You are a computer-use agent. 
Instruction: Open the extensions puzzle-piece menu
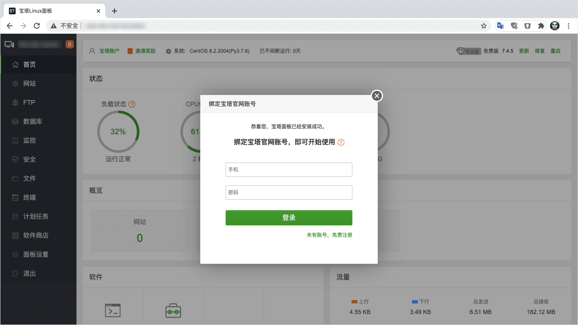pyautogui.click(x=541, y=26)
